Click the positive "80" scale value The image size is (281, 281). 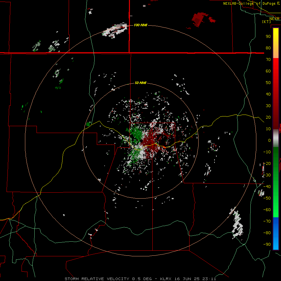click(268, 48)
